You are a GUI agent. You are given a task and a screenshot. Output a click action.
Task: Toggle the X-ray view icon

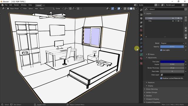(125, 9)
